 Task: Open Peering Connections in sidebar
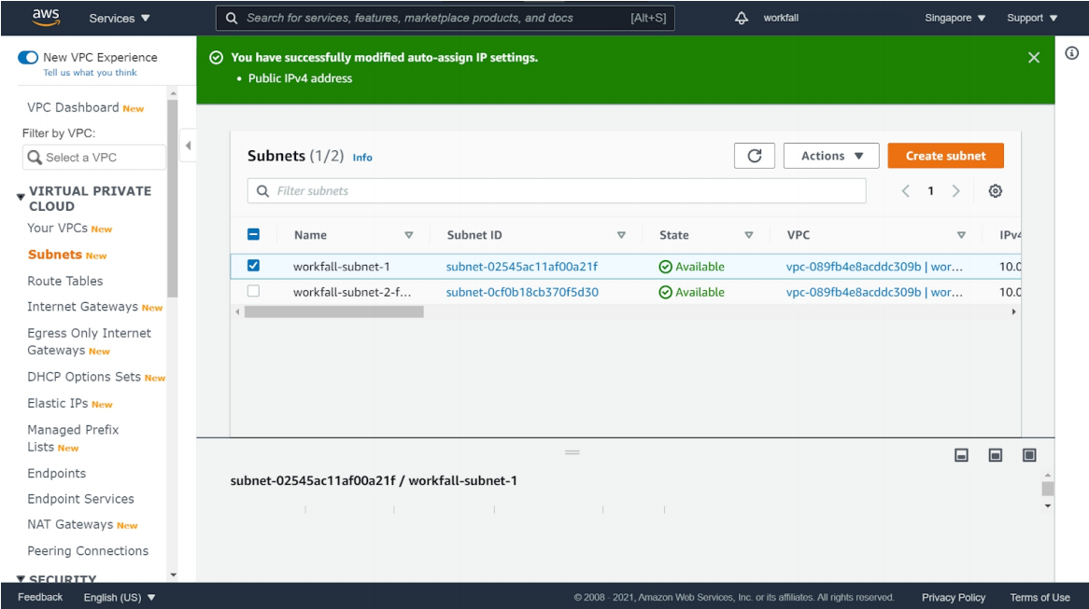point(88,551)
